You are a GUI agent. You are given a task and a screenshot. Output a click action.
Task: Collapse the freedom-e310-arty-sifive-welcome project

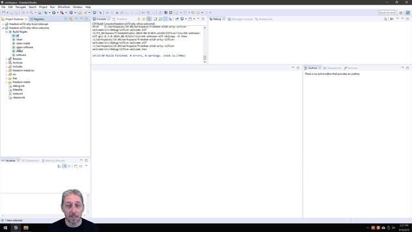tap(3, 28)
